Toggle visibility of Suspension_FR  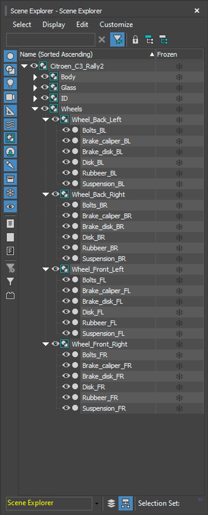[66, 408]
